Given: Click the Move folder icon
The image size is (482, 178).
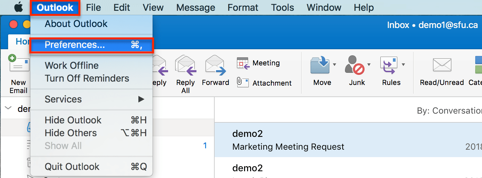Looking at the screenshot, I should click(x=320, y=65).
